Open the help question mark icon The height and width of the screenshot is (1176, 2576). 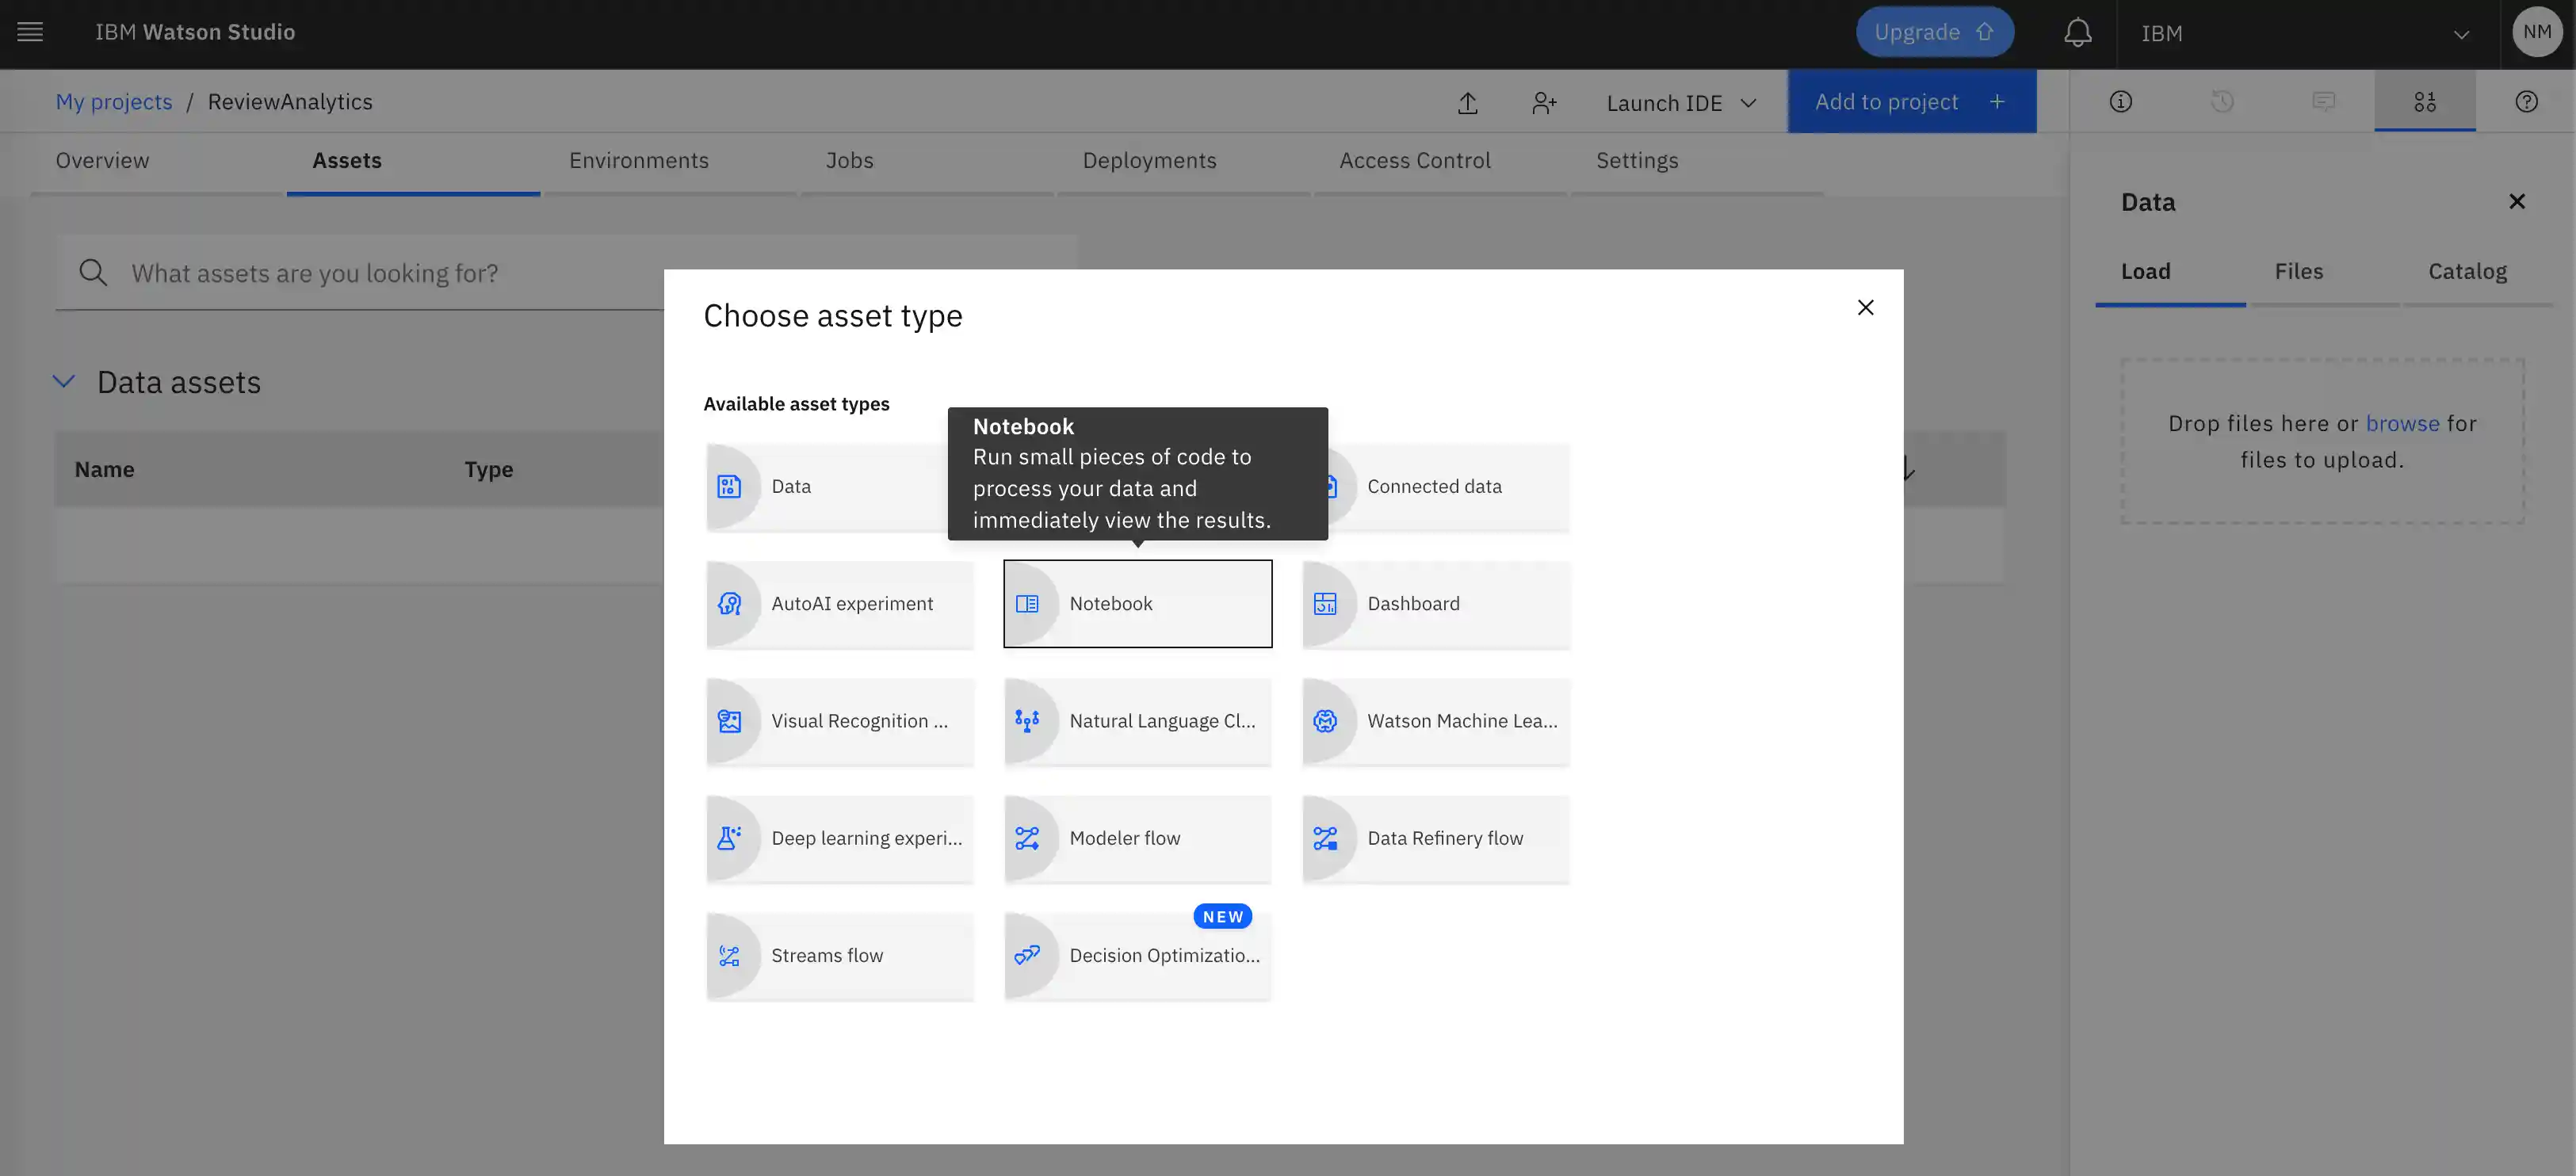click(x=2526, y=102)
